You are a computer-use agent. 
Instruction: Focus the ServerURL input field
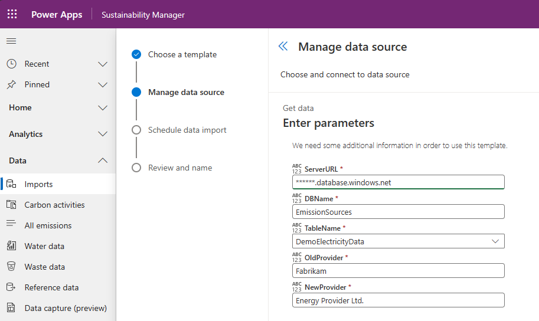[x=398, y=182]
